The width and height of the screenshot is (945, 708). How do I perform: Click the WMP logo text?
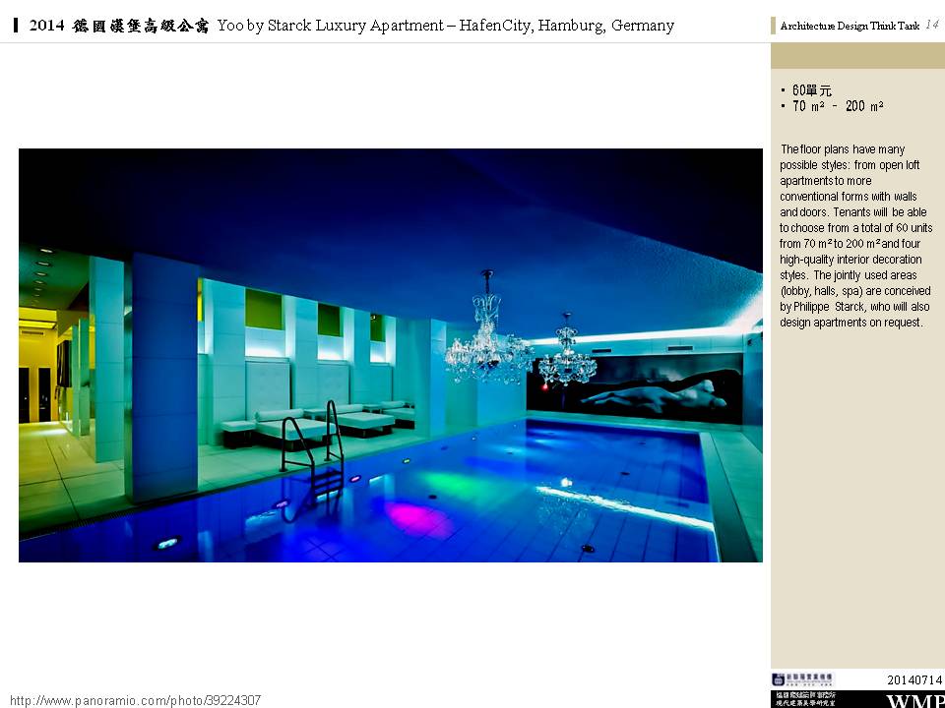point(914,701)
